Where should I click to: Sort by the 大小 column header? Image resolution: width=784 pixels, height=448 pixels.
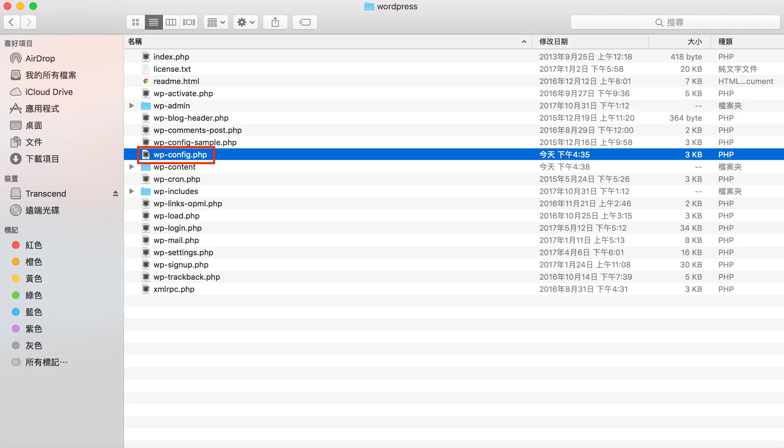(x=680, y=42)
